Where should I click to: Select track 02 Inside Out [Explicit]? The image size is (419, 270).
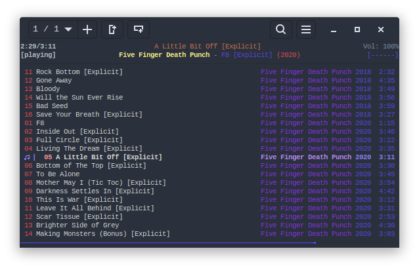[209, 132]
